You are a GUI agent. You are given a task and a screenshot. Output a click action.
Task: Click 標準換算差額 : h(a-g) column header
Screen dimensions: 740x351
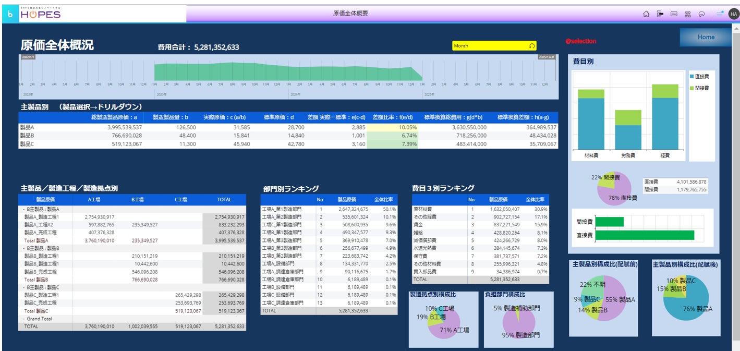coord(524,117)
